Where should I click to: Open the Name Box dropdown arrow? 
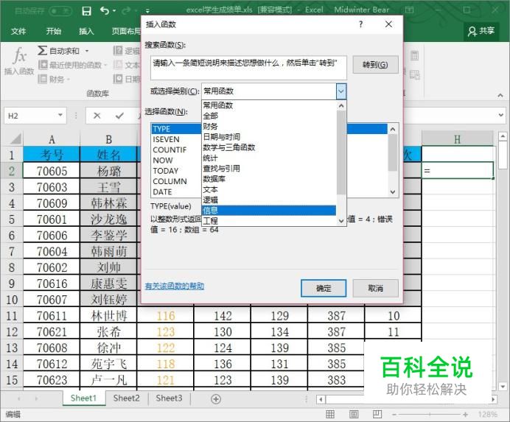click(60, 115)
